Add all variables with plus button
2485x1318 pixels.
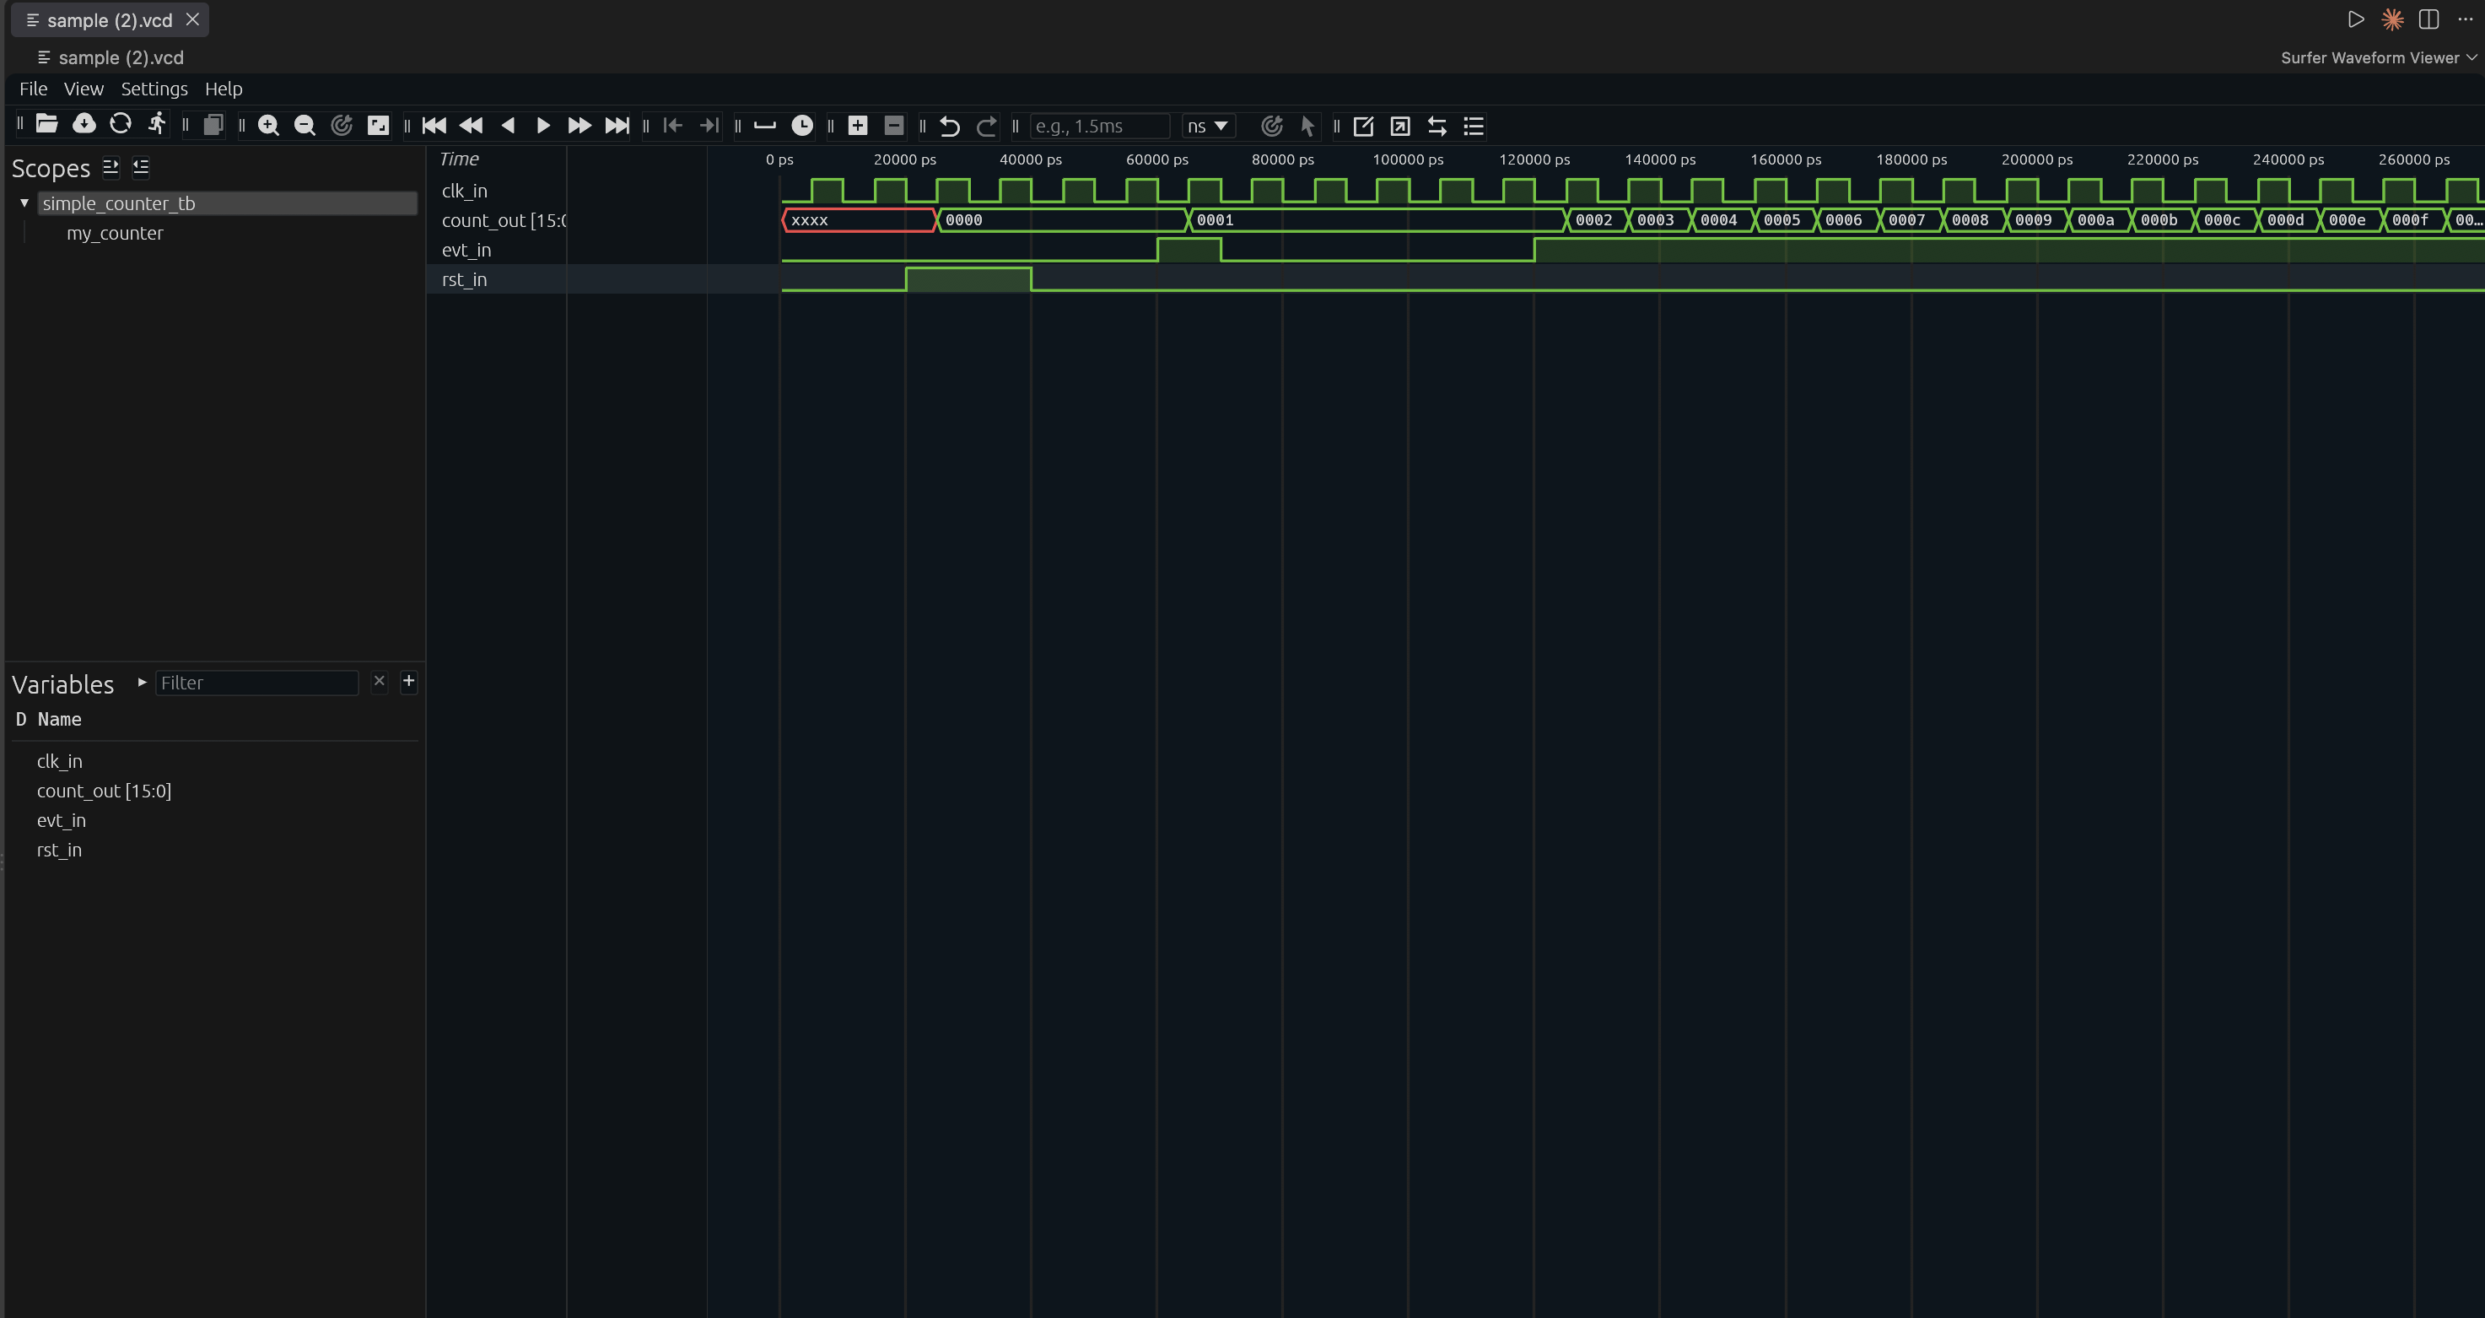pyautogui.click(x=409, y=681)
